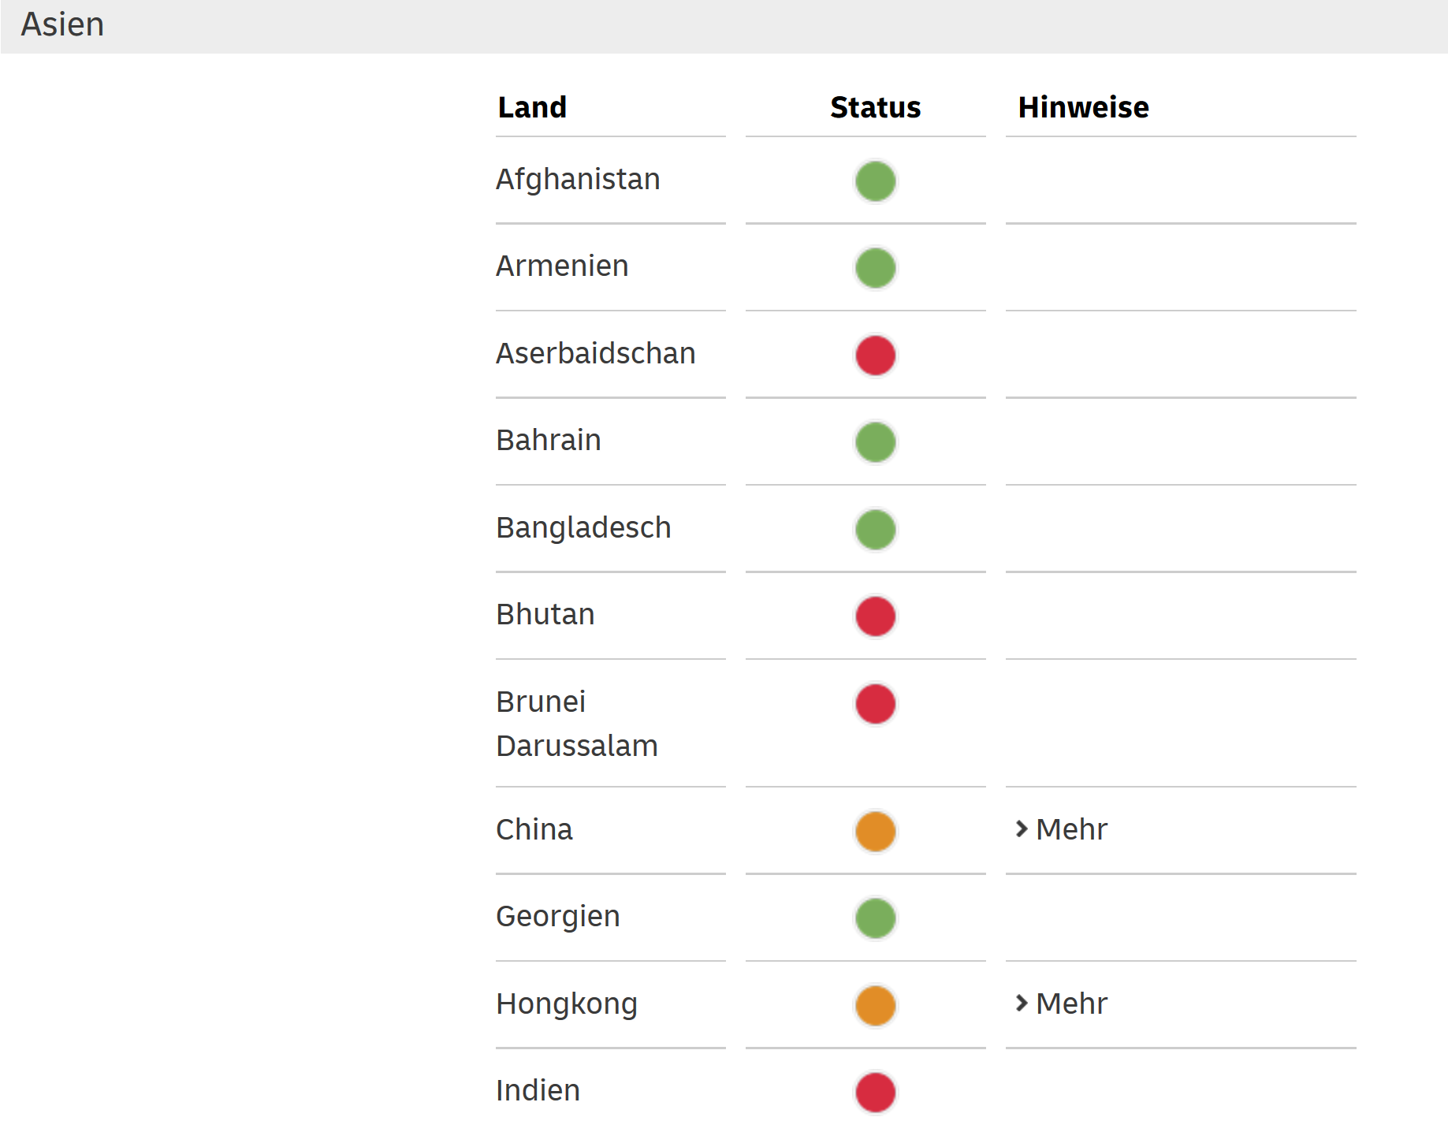Select the Indien country name
The image size is (1448, 1132).
[538, 1091]
